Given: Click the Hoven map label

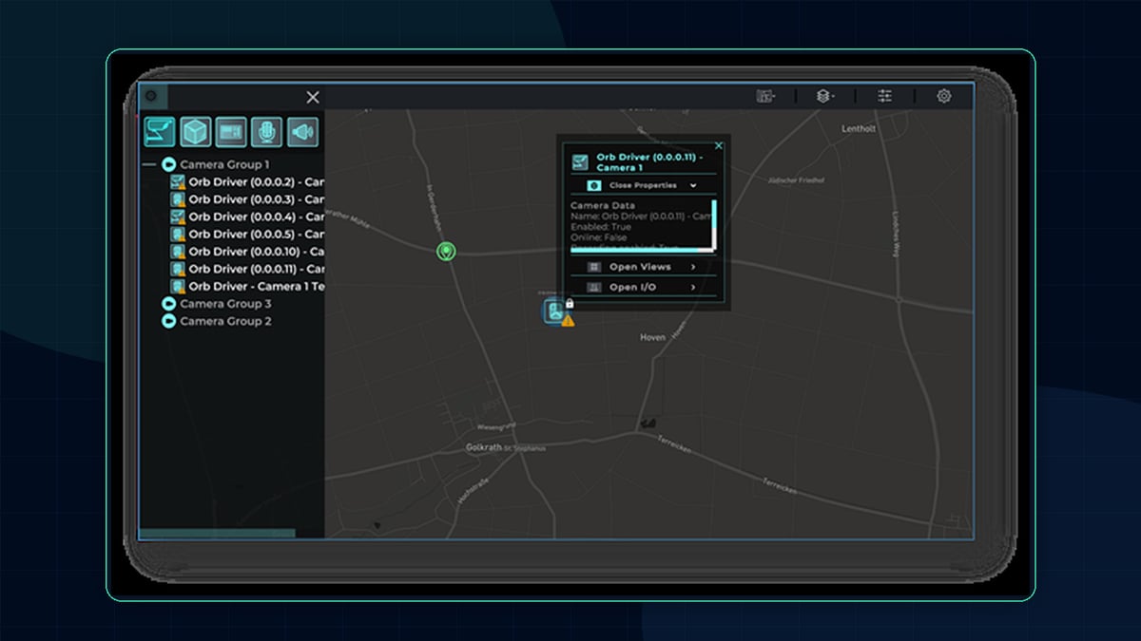Looking at the screenshot, I should coord(652,337).
